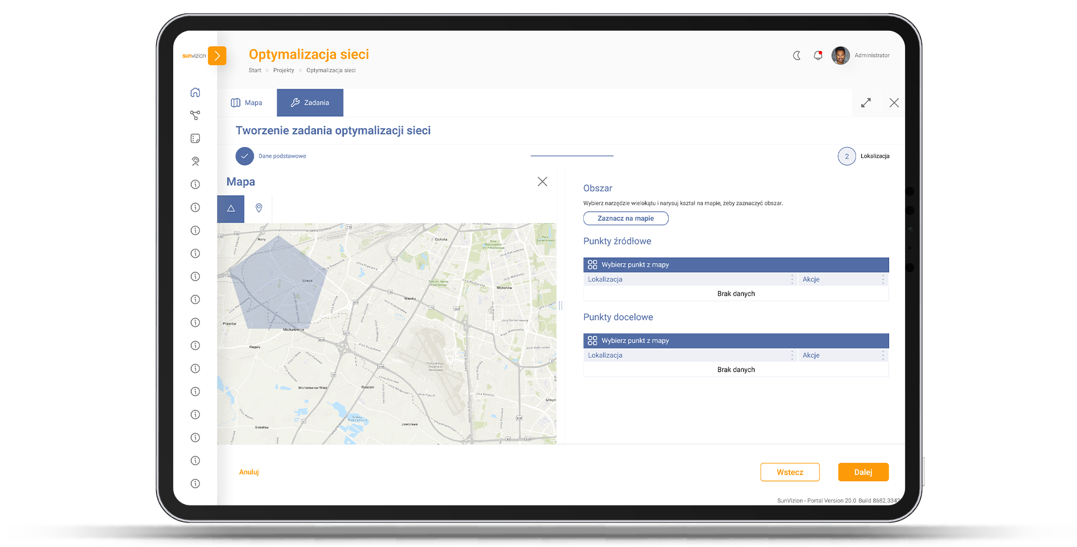The image size is (1077, 547).
Task: Click the Projekty breadcrumb link
Action: (x=284, y=71)
